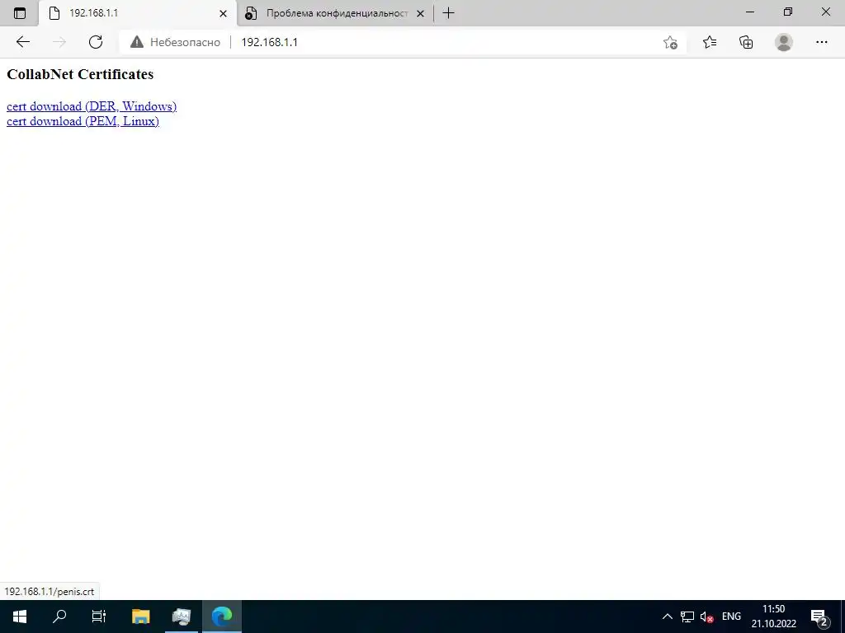This screenshot has width=845, height=633.
Task: Open the user profile menu
Action: 784,42
